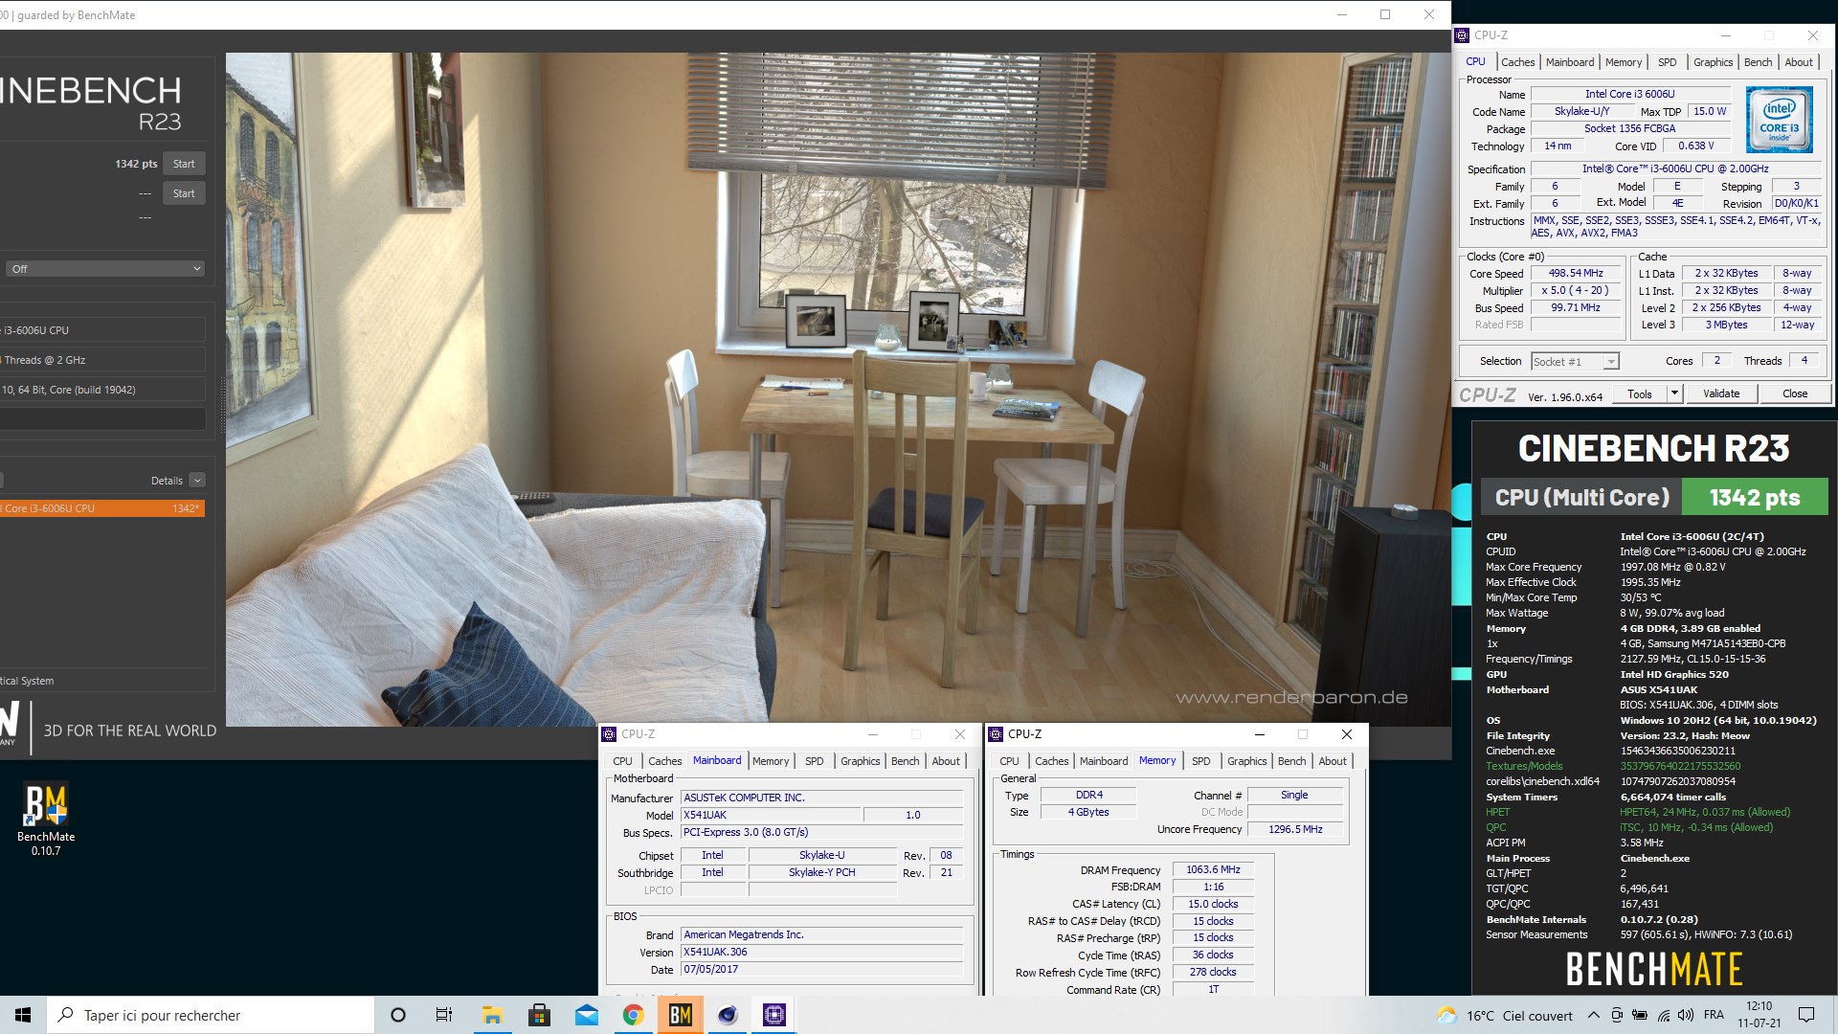Screen dimensions: 1838x1034
Task: Check battery status tray icon
Action: coord(1640,1015)
